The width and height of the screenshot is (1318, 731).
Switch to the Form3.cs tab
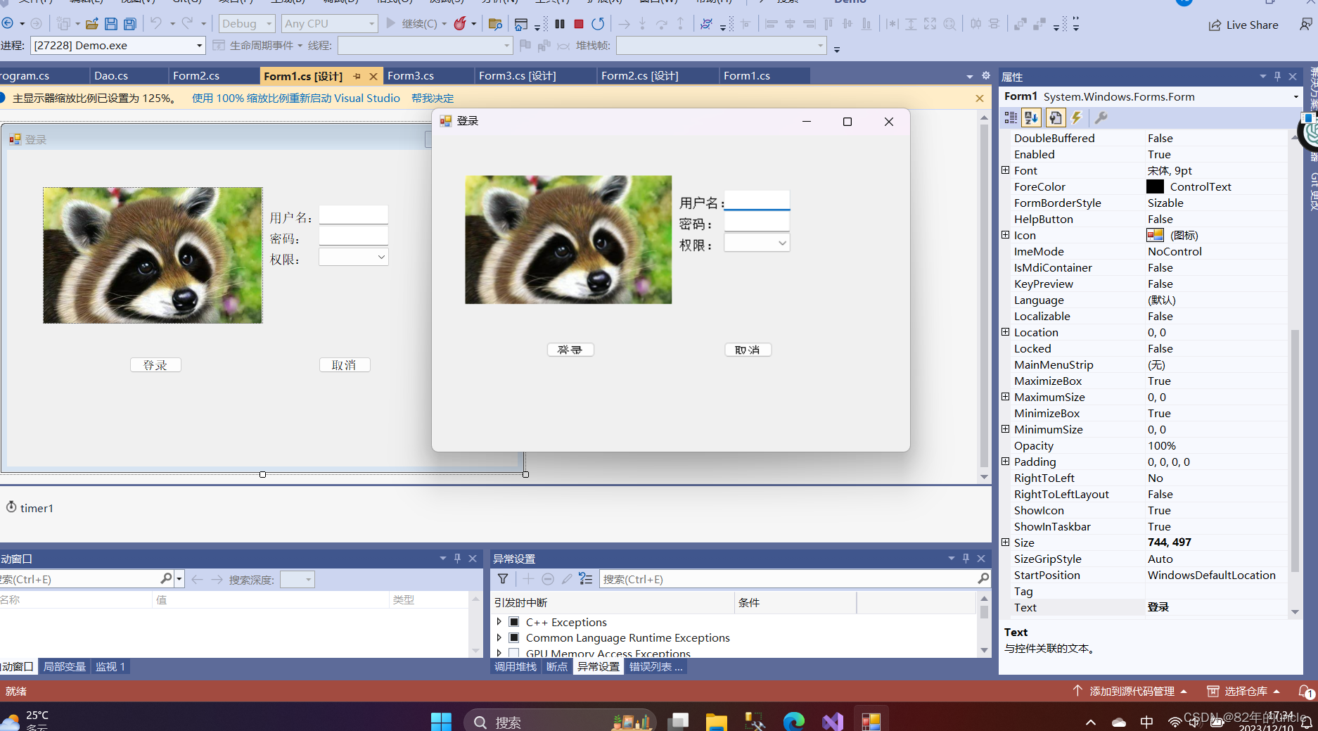pos(411,75)
